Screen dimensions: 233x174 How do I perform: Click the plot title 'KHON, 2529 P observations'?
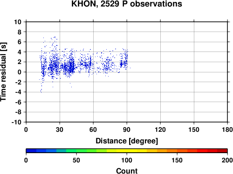127,4
